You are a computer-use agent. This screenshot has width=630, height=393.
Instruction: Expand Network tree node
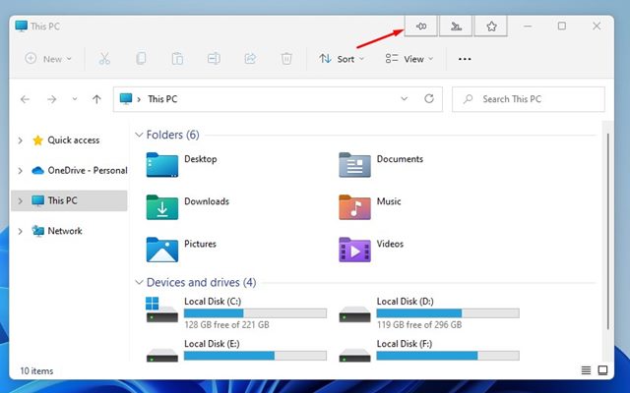20,231
